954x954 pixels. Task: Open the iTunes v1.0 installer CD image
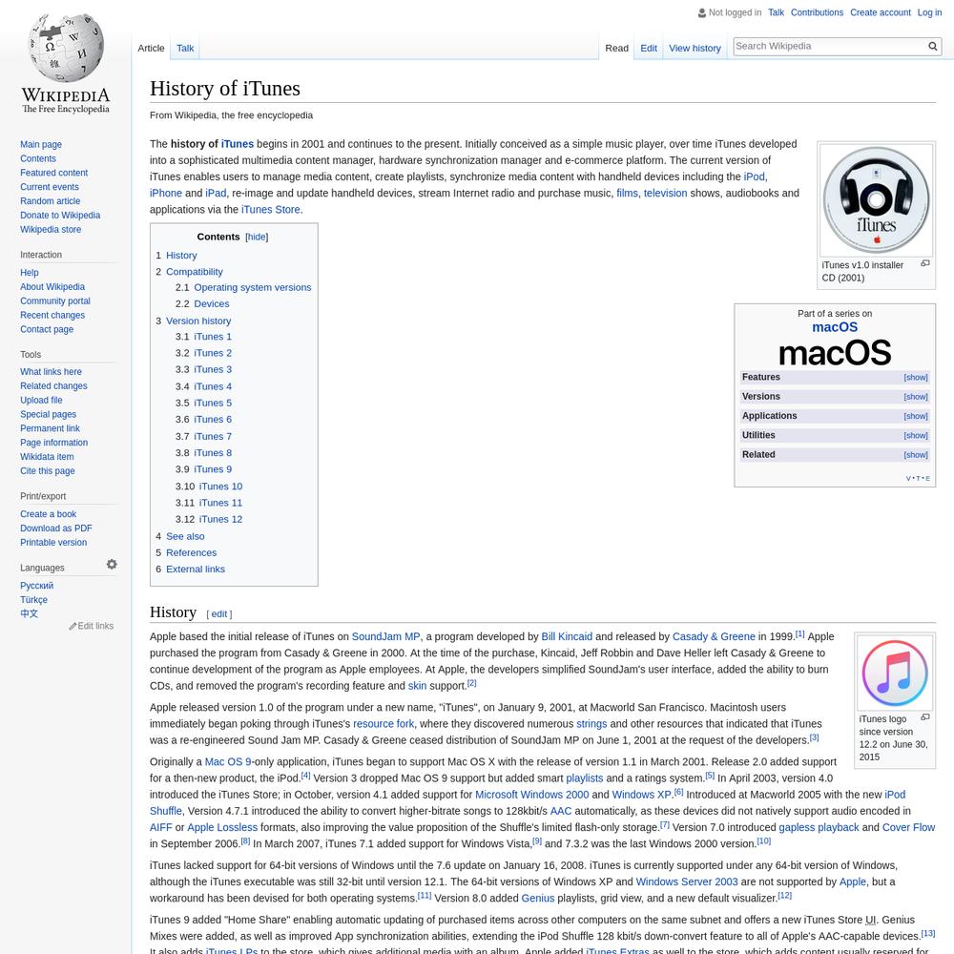(x=876, y=200)
